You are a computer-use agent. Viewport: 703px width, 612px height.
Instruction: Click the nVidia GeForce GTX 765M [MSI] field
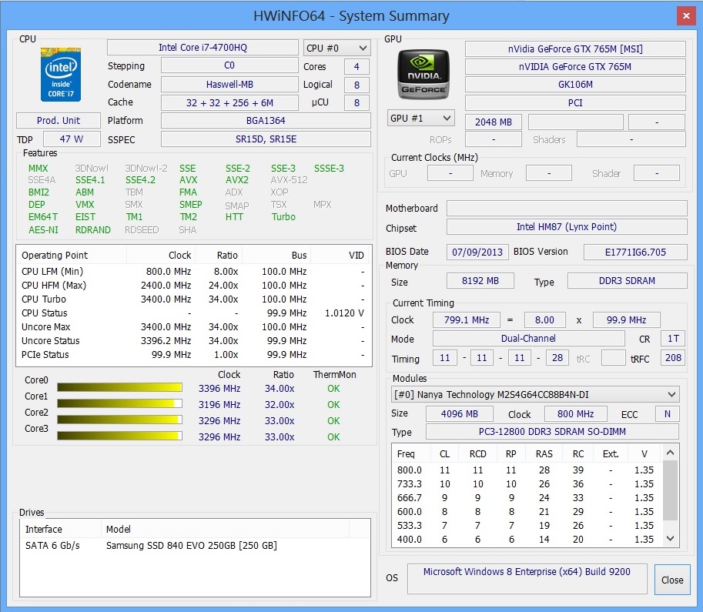click(575, 48)
